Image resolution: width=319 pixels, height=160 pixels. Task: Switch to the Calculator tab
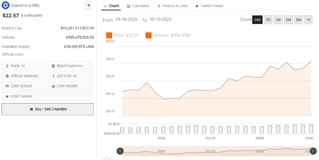click(x=138, y=6)
